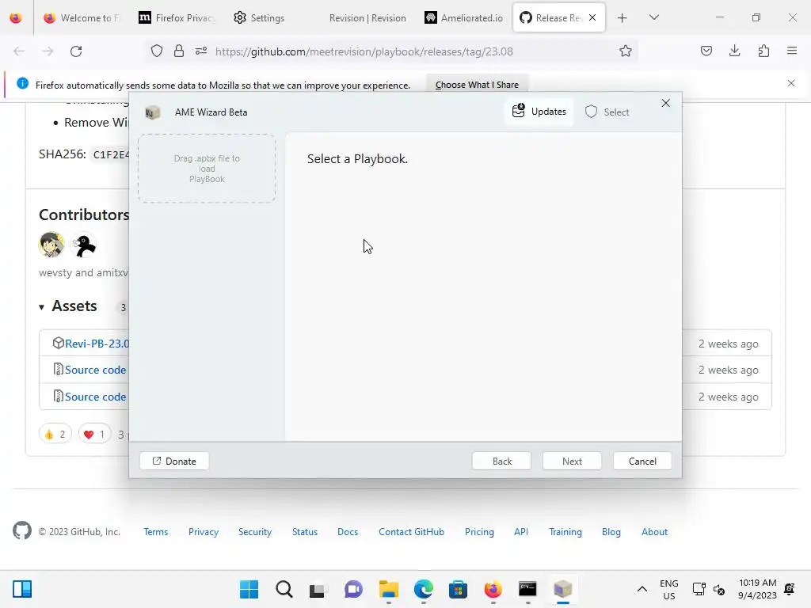Open Contact GitHub footer link
This screenshot has height=608, width=811.
pyautogui.click(x=411, y=531)
